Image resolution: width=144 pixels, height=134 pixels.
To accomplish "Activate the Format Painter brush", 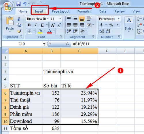I will pyautogui.click(x=19, y=31).
